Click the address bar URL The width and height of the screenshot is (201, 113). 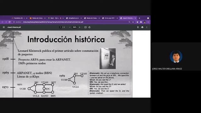pos(53,22)
